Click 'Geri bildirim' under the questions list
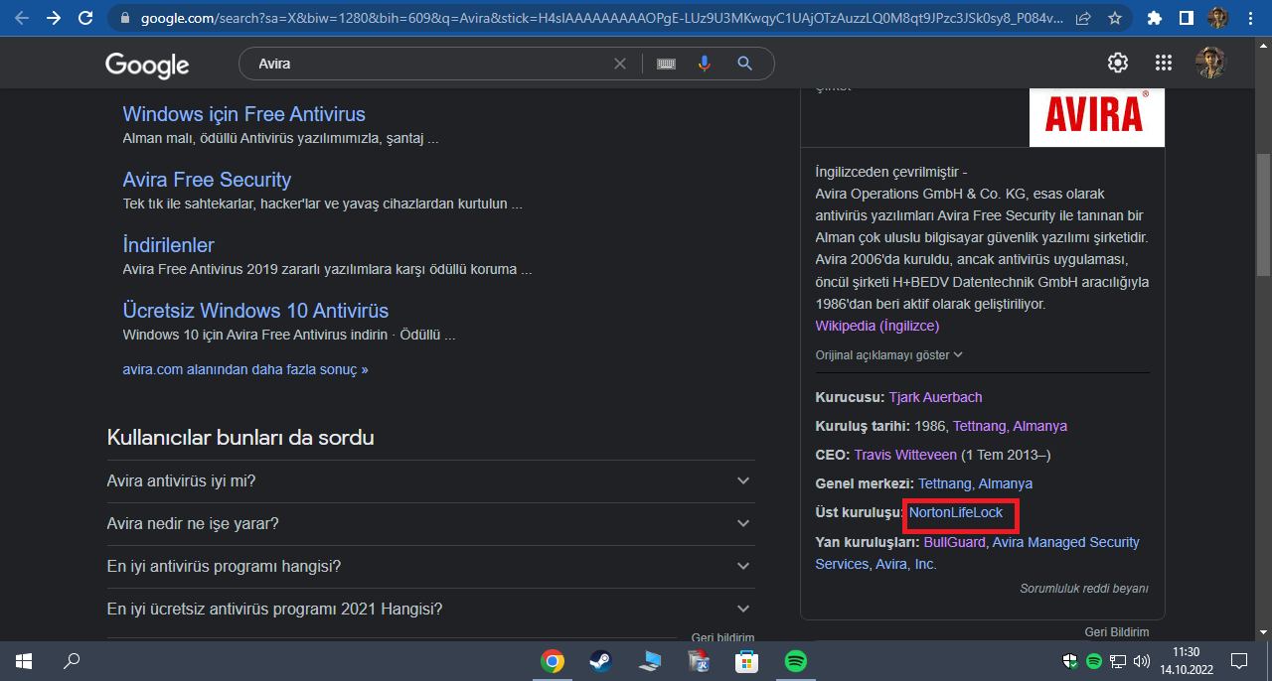1272x681 pixels. [x=722, y=636]
